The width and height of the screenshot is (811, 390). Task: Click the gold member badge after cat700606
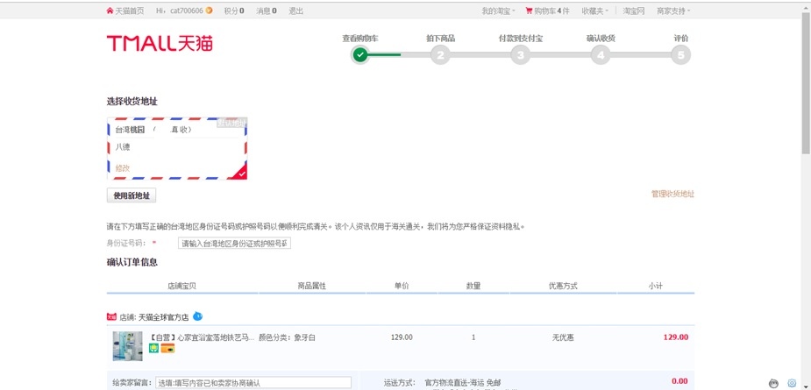(209, 10)
